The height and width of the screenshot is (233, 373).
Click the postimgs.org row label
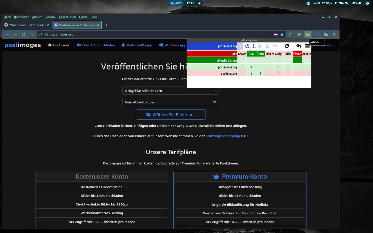tap(212, 74)
